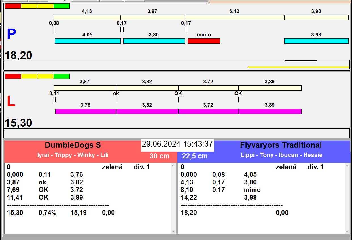Select the red mimo bar in lane P
The image size is (352, 240).
(204, 41)
